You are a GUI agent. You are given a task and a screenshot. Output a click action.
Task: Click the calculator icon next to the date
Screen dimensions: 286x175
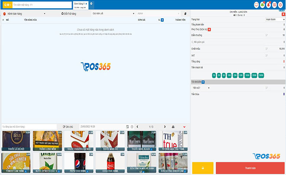click(127, 126)
